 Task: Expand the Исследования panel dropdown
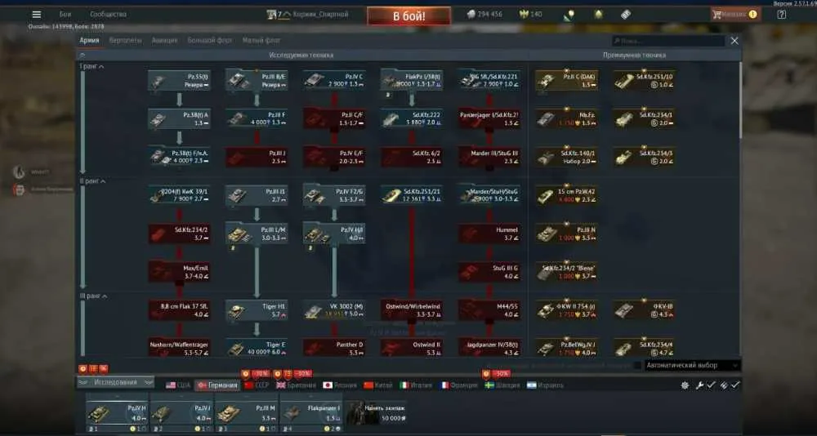click(x=116, y=382)
